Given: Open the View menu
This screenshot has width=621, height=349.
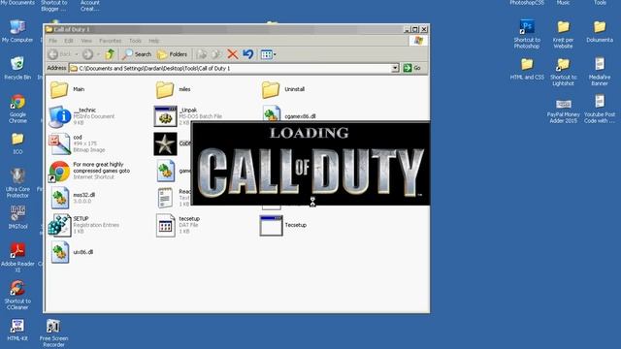Looking at the screenshot, I should point(86,41).
